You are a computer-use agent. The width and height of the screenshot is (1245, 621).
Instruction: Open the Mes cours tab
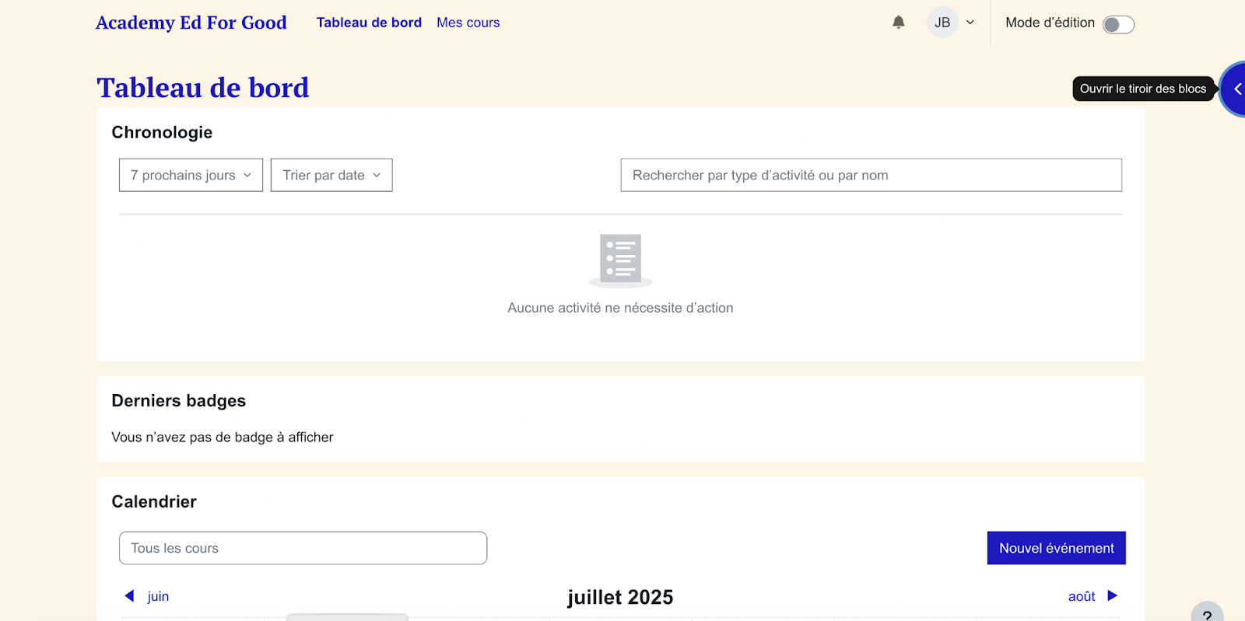[468, 23]
